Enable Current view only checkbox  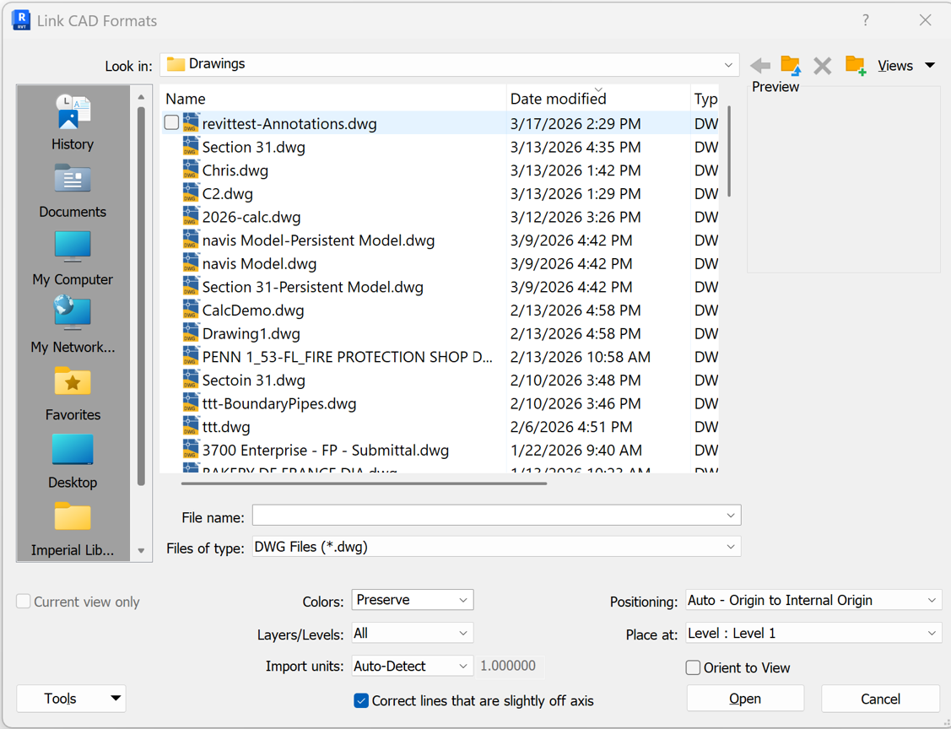point(23,601)
